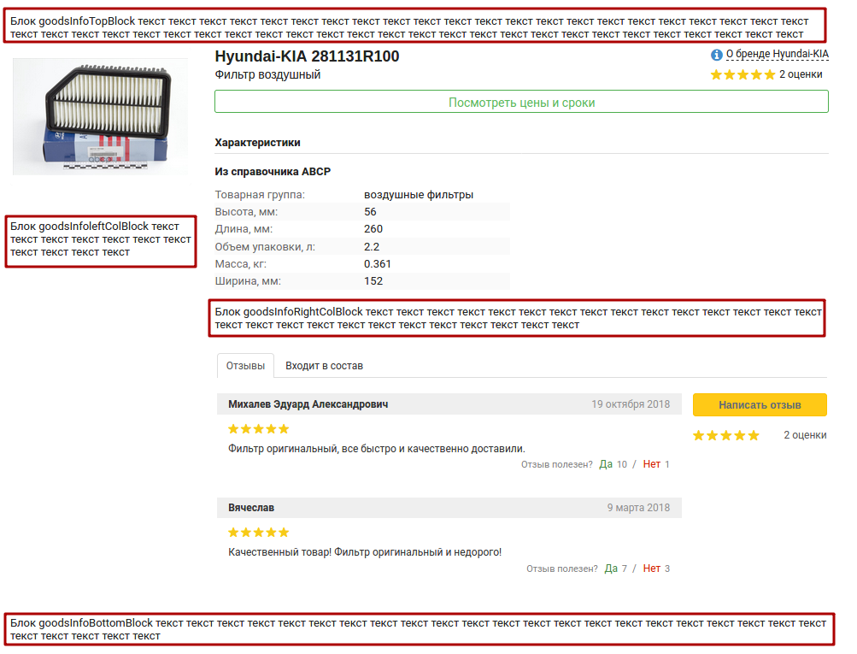Click the stars under 'Написать отзыв' button
Image resolution: width=857 pixels, height=654 pixels.
(x=725, y=435)
